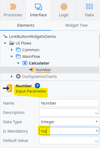The width and height of the screenshot is (100, 148).
Task: Click the 'Name' property label
Action: click(x=9, y=103)
